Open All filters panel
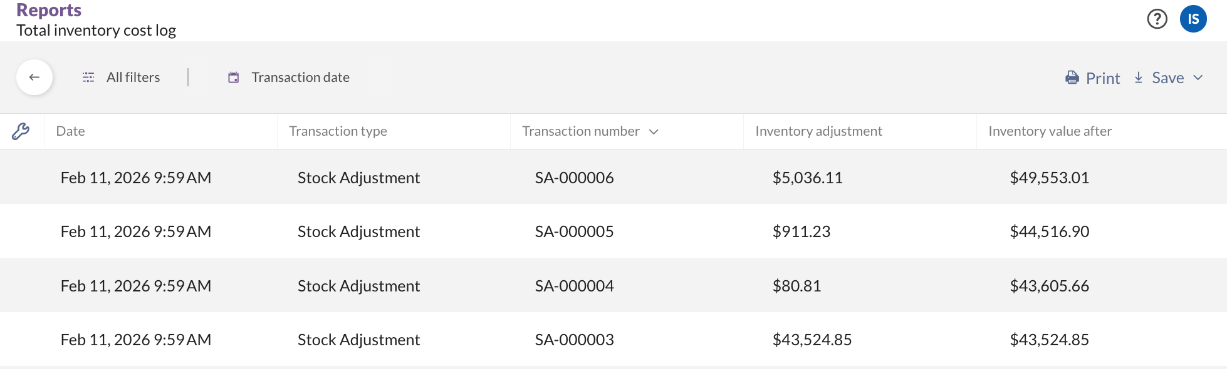This screenshot has width=1227, height=369. coord(133,78)
